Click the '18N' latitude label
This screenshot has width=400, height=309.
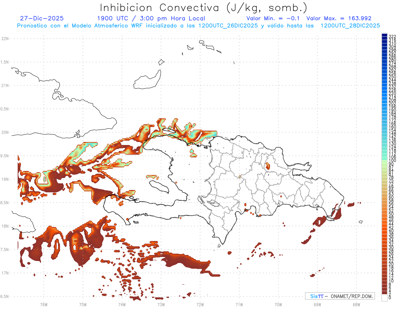(x=5, y=226)
